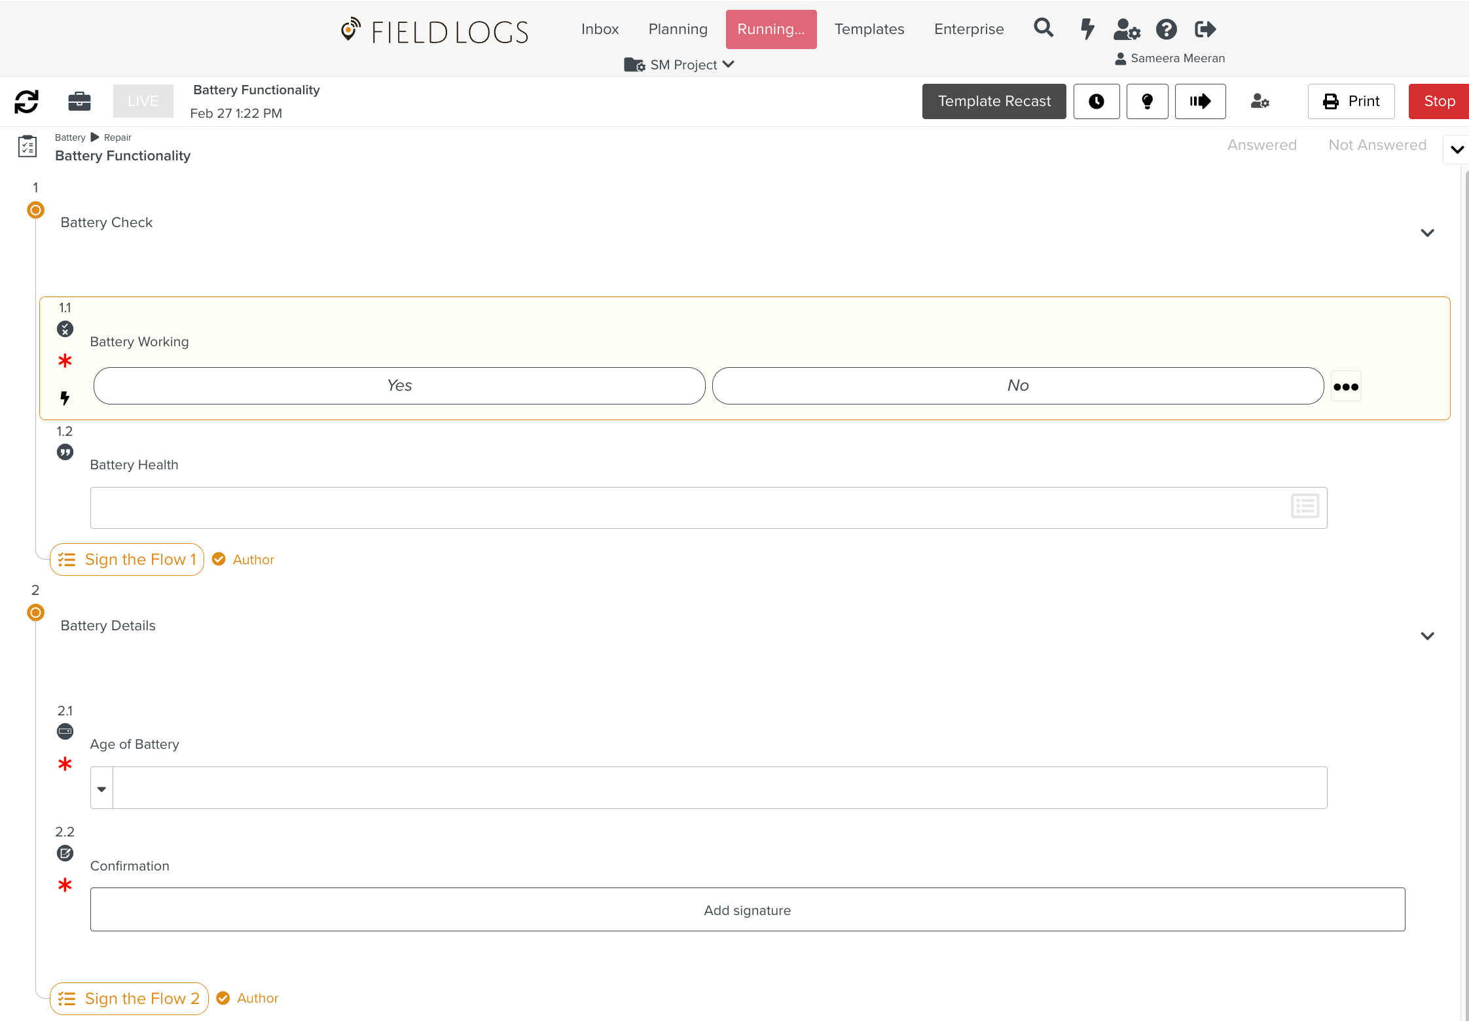Click the Battery Functionality title in header
The image size is (1469, 1021).
click(257, 90)
